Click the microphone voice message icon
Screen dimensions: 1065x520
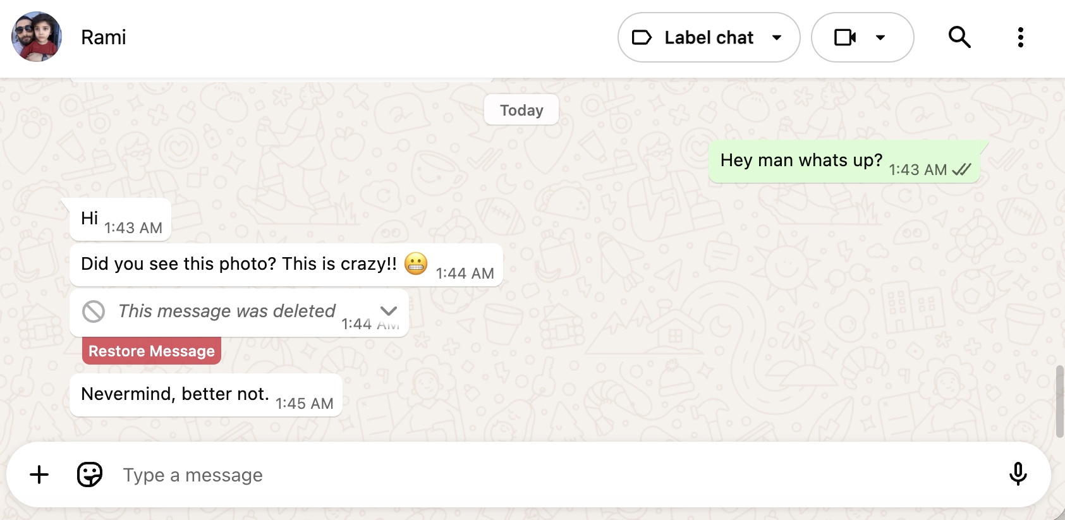pos(1018,475)
